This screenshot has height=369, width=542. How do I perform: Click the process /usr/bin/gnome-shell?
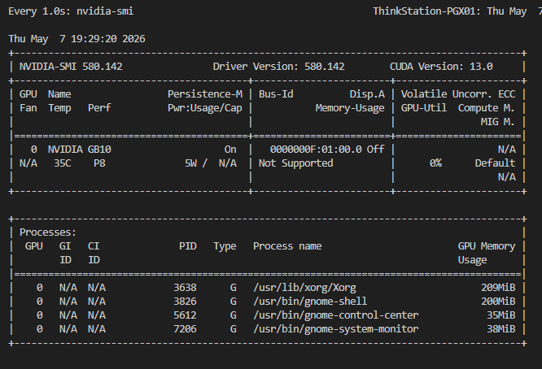(x=310, y=302)
